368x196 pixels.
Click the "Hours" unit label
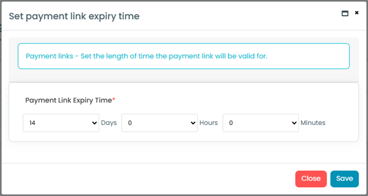click(x=208, y=123)
